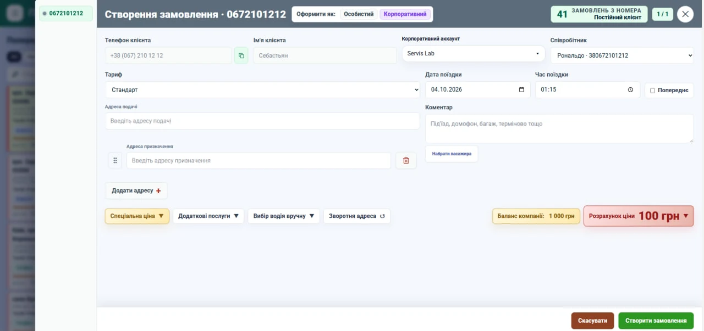Click the title Створення замовлення · 0672101212
This screenshot has height=331, width=704.
[195, 14]
